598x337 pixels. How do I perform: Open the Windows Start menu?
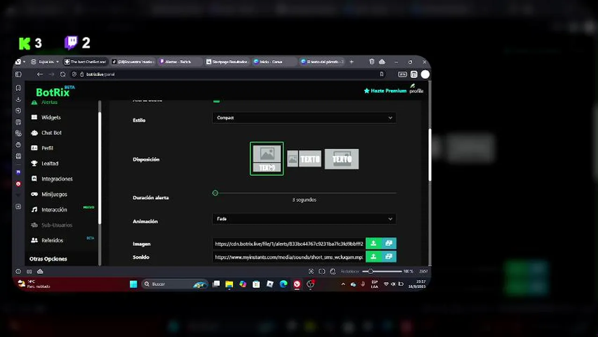(133, 284)
